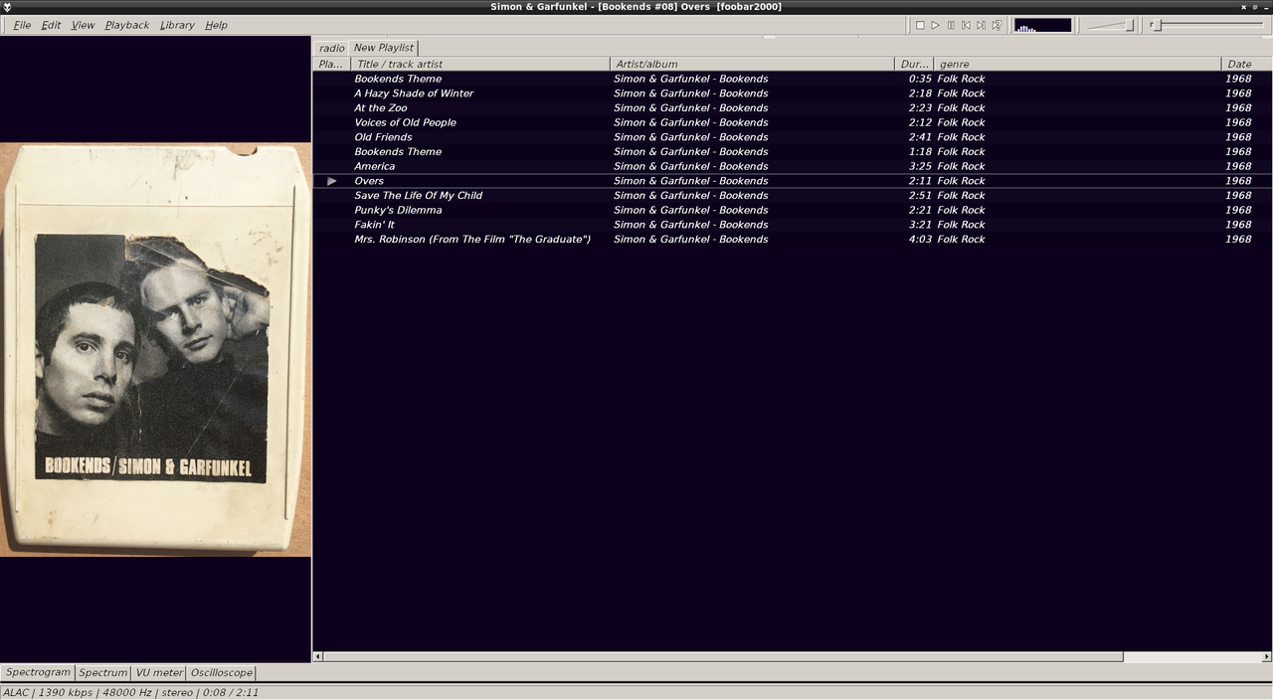Sort by the Date column header
This screenshot has width=1273, height=700.
(1246, 64)
